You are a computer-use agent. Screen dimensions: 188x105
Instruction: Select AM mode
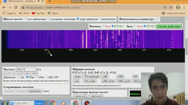tap(135, 76)
